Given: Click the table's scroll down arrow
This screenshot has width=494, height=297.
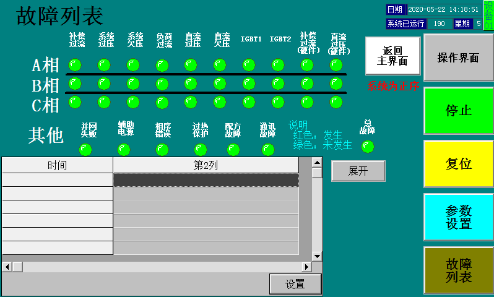Looking at the screenshot, I should pos(317,256).
